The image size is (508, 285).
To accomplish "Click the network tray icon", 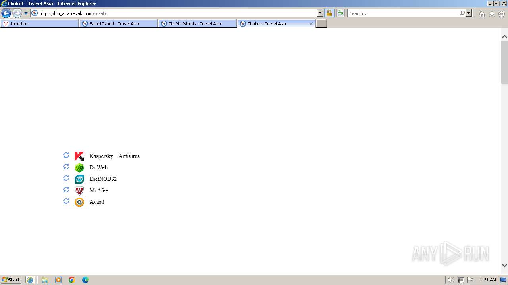I will coord(461,280).
